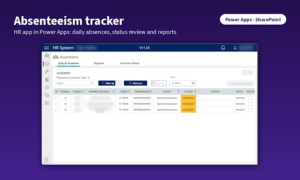Open the clock sidebar icon
Image resolution: width=300 pixels, height=180 pixels.
tap(47, 87)
